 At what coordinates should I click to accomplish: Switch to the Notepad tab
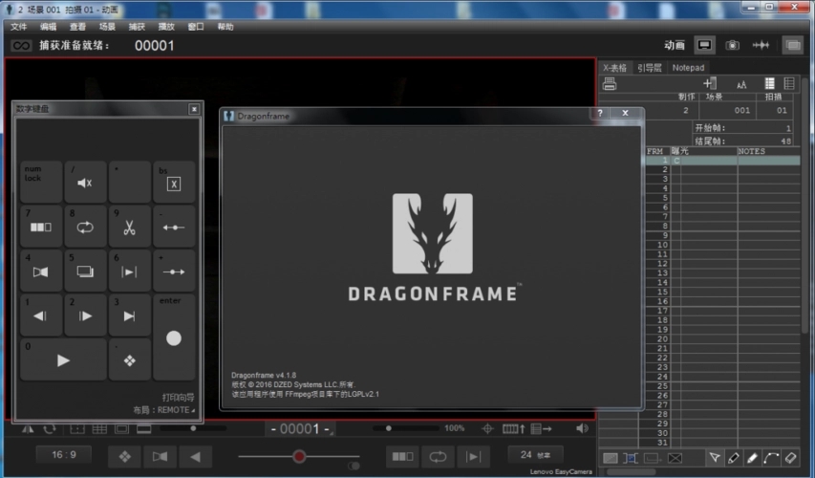click(x=688, y=68)
